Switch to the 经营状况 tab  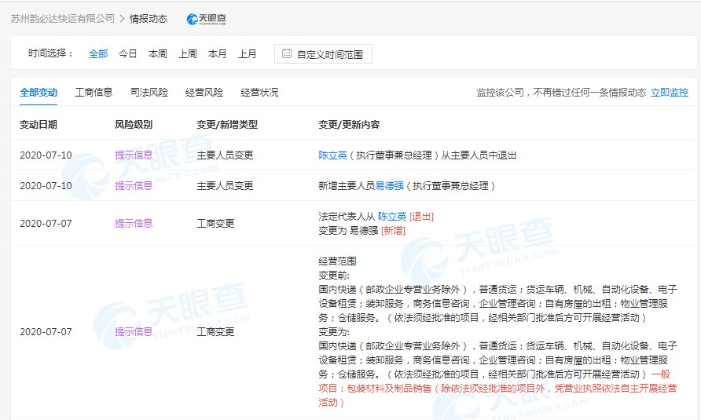coord(259,93)
